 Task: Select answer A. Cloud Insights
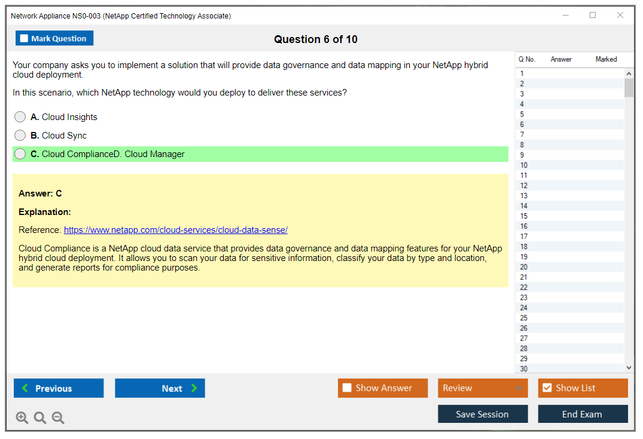pyautogui.click(x=20, y=117)
